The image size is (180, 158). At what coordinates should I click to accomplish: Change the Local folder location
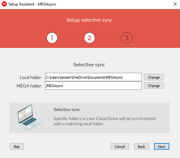point(154,77)
